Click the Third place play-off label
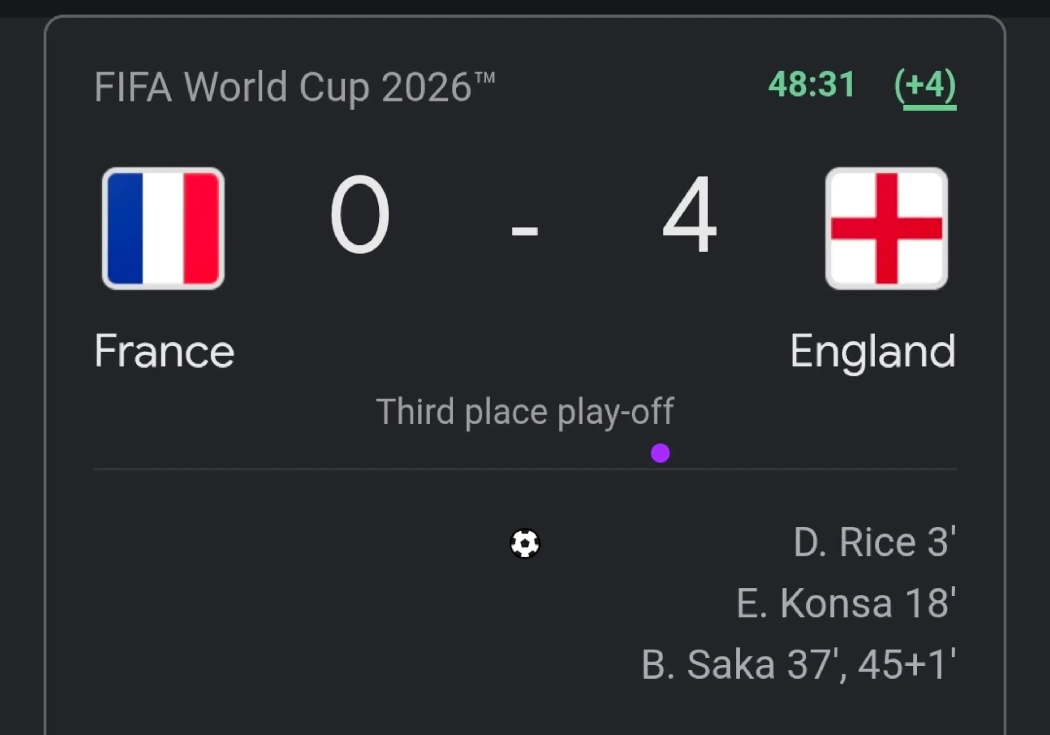This screenshot has height=735, width=1050. pos(525,412)
